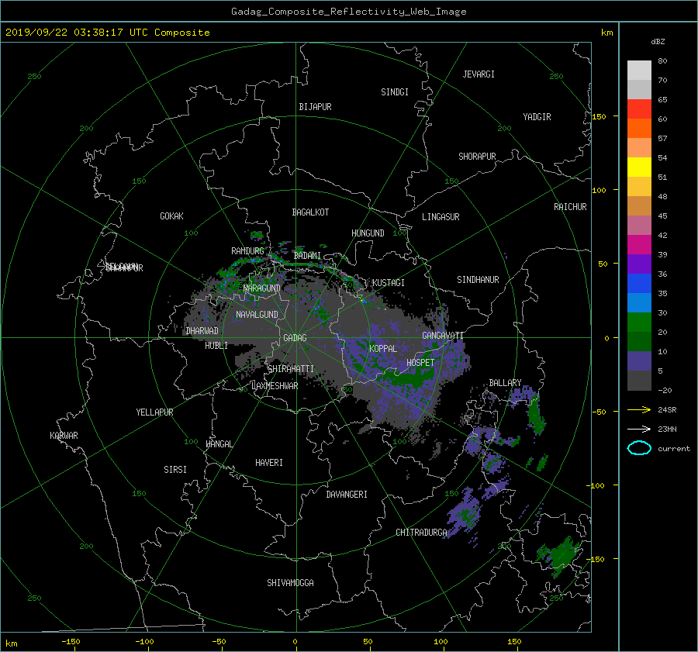The width and height of the screenshot is (698, 652).
Task: Click the yellow 24SR arrow legend icon
Action: 639,409
